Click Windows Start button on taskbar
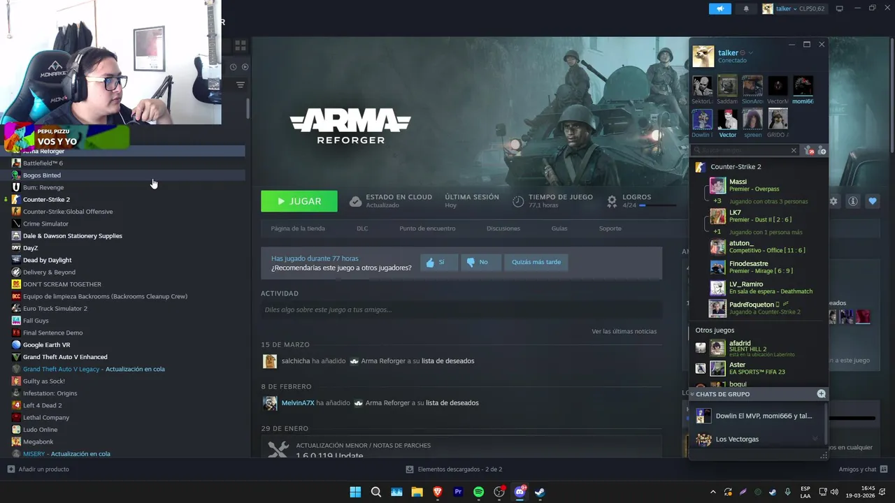The width and height of the screenshot is (895, 503). 355,492
